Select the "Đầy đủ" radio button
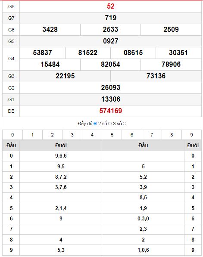This screenshot has height=257, width=203. click(x=95, y=124)
